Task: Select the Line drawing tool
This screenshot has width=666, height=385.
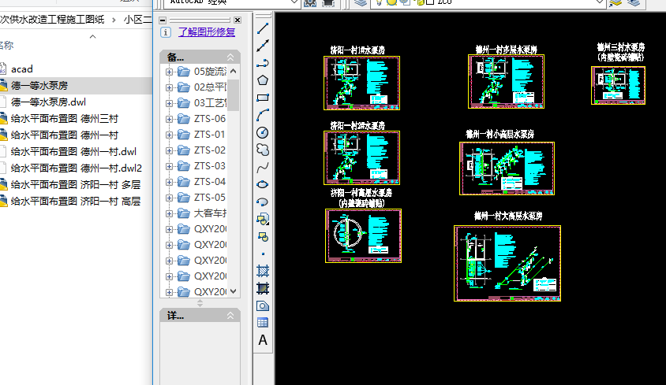Action: [x=263, y=28]
